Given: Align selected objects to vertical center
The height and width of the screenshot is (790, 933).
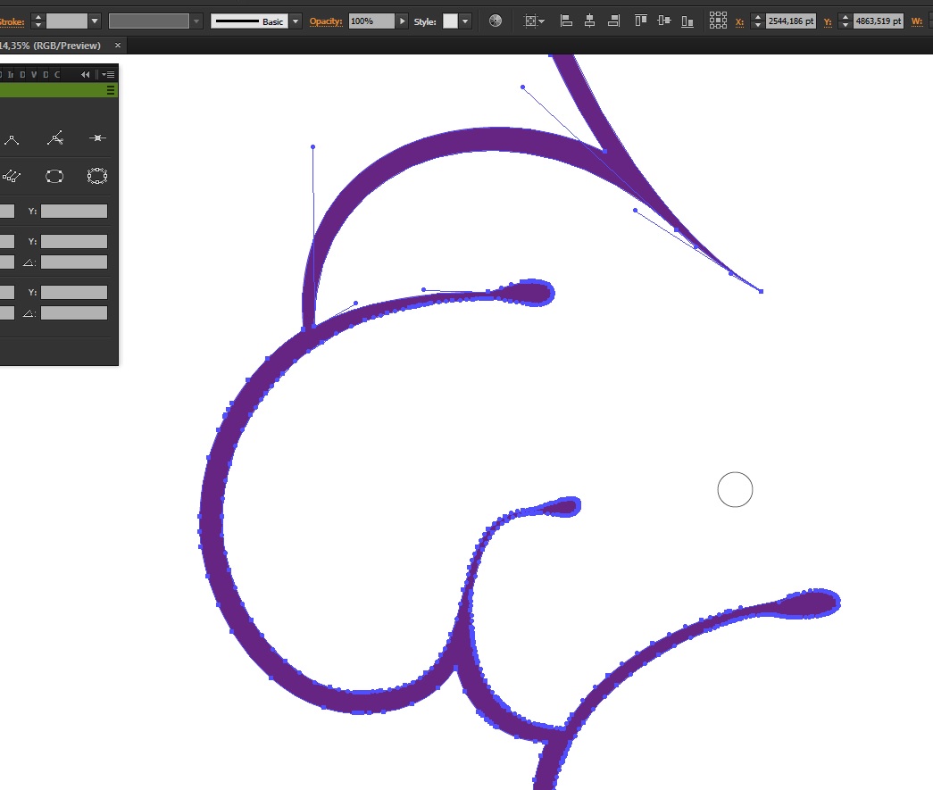Looking at the screenshot, I should (x=664, y=21).
